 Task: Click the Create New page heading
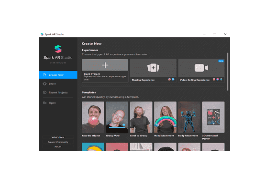click(91, 43)
